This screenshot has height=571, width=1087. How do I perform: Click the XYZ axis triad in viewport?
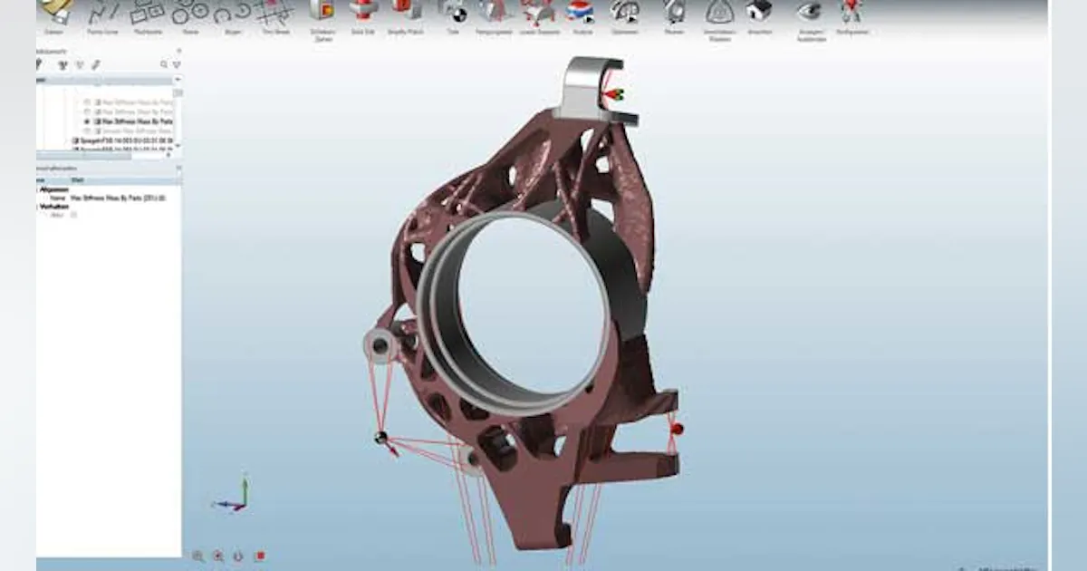(231, 495)
